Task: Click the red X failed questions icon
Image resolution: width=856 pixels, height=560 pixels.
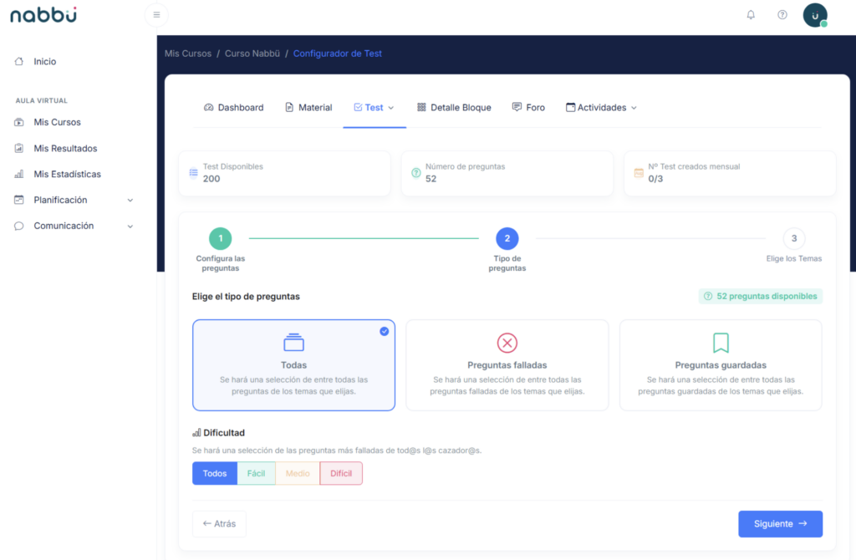Action: pyautogui.click(x=507, y=343)
